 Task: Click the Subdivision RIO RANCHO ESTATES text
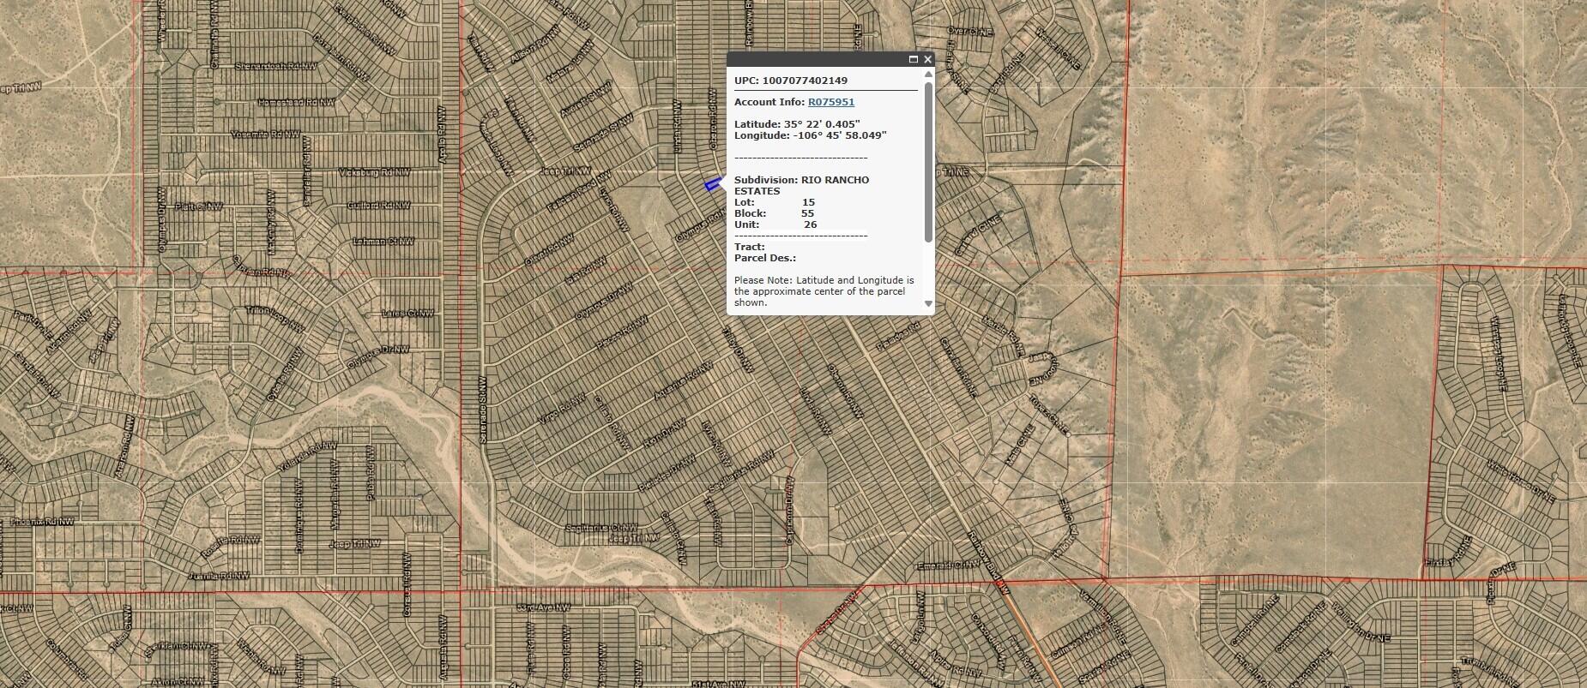tap(801, 186)
